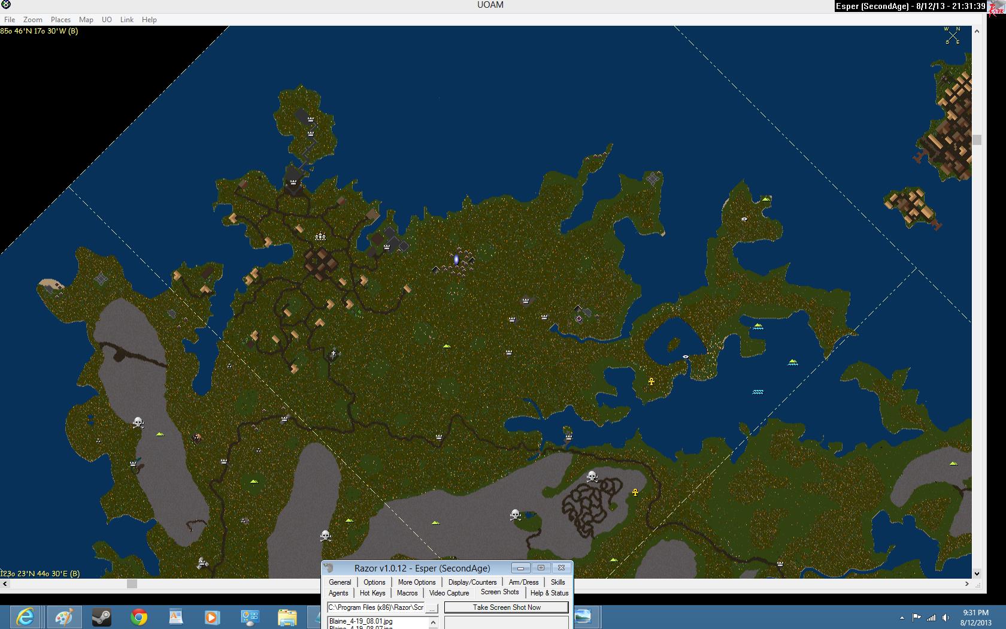
Task: Open the Link menu
Action: (126, 20)
